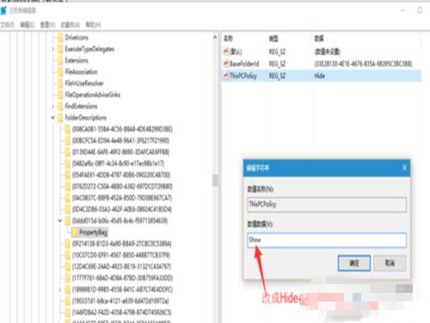The width and height of the screenshot is (430, 323).
Task: Click the folder icon of key {0AC0837C-...}
Action: tap(67, 198)
